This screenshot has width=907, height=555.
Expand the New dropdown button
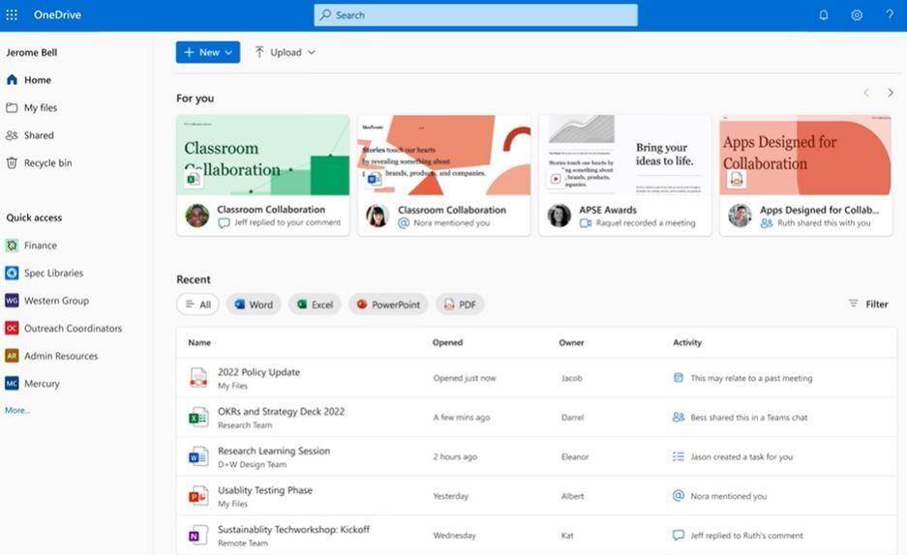pos(207,52)
